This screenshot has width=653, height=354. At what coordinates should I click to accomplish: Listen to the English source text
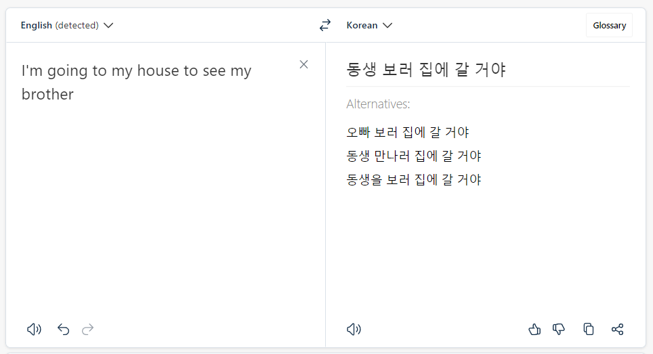[34, 330]
